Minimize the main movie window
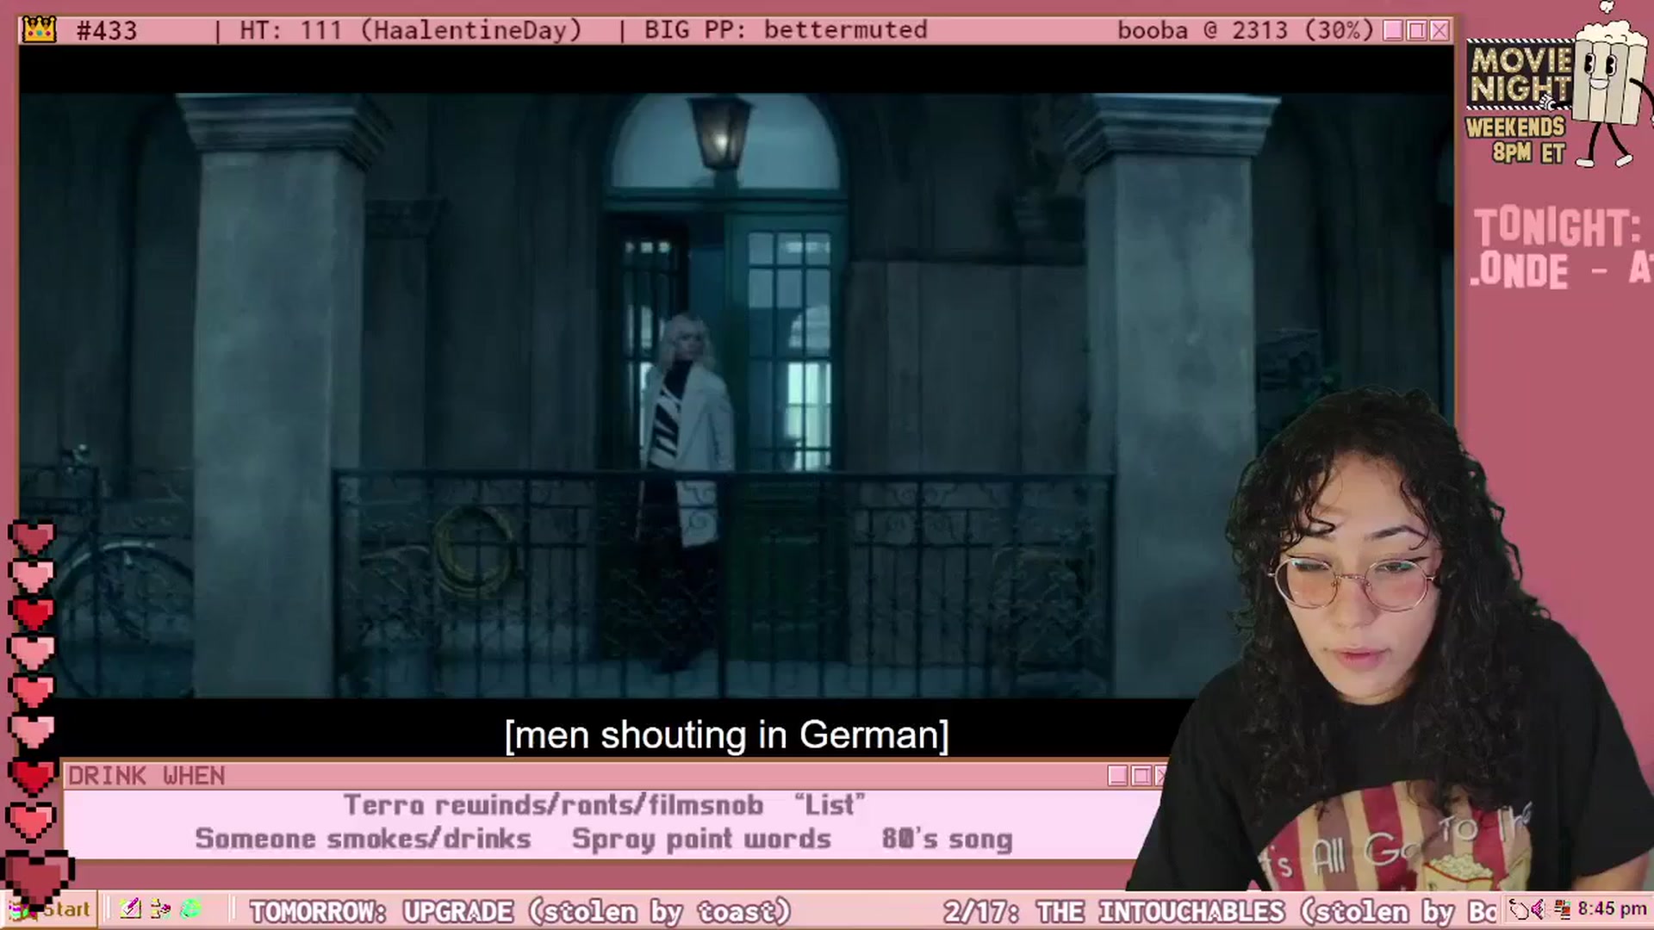This screenshot has height=930, width=1654. tap(1393, 31)
